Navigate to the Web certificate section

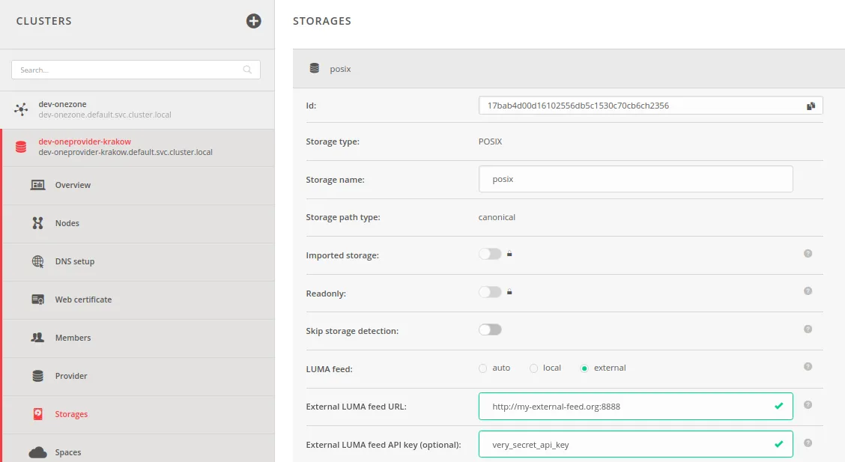coord(82,300)
